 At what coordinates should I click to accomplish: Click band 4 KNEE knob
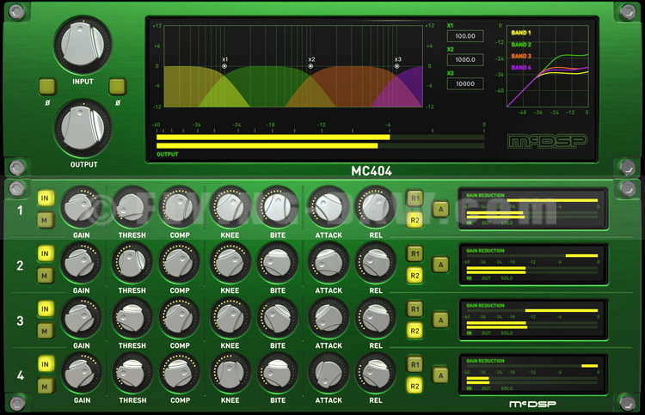pos(230,373)
